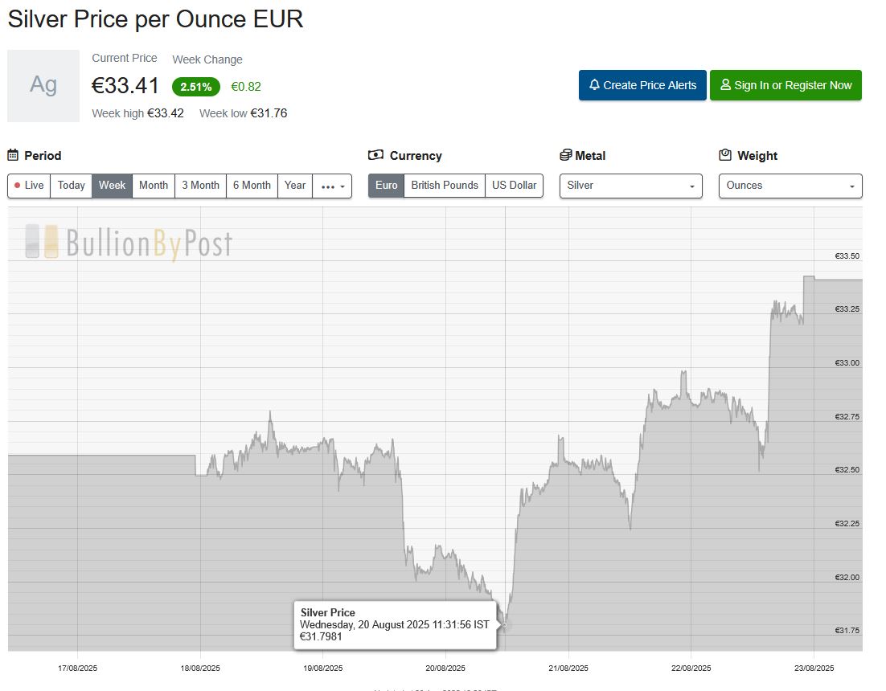Click the 2.51% week change badge
This screenshot has width=886, height=691.
click(196, 87)
